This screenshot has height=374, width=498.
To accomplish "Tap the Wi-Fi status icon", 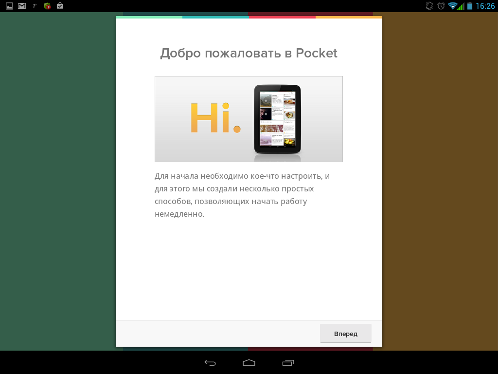I will [452, 6].
